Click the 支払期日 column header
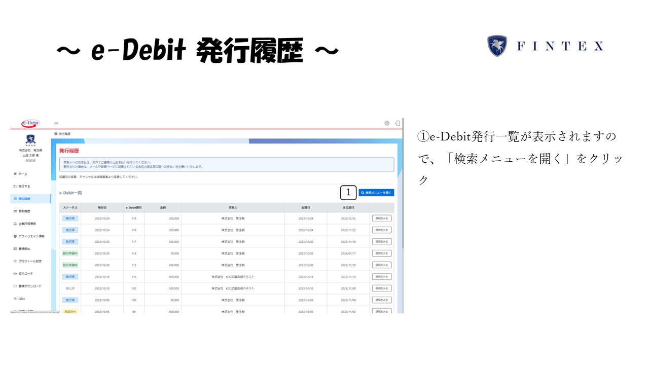 pos(348,207)
